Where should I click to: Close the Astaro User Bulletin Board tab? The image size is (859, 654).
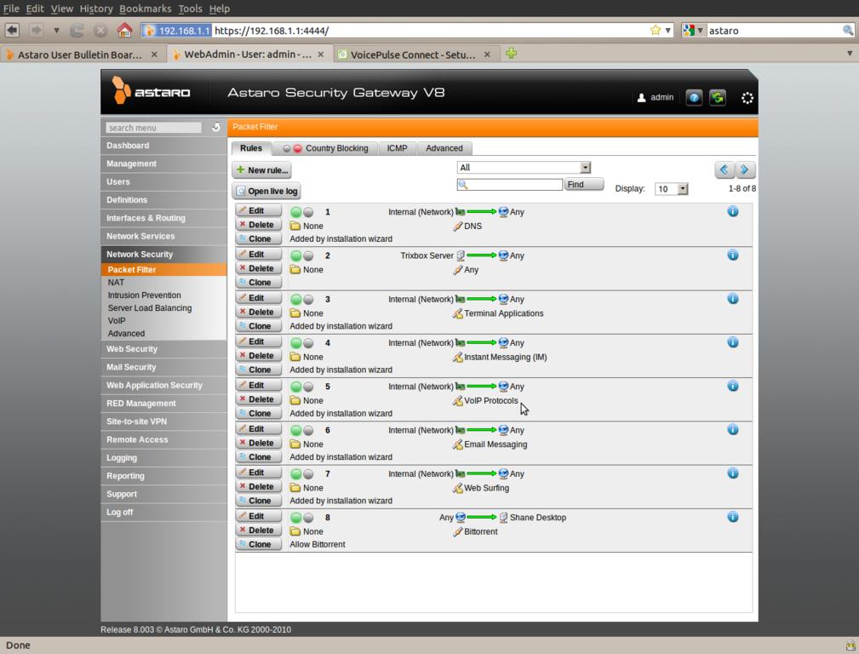pos(154,54)
